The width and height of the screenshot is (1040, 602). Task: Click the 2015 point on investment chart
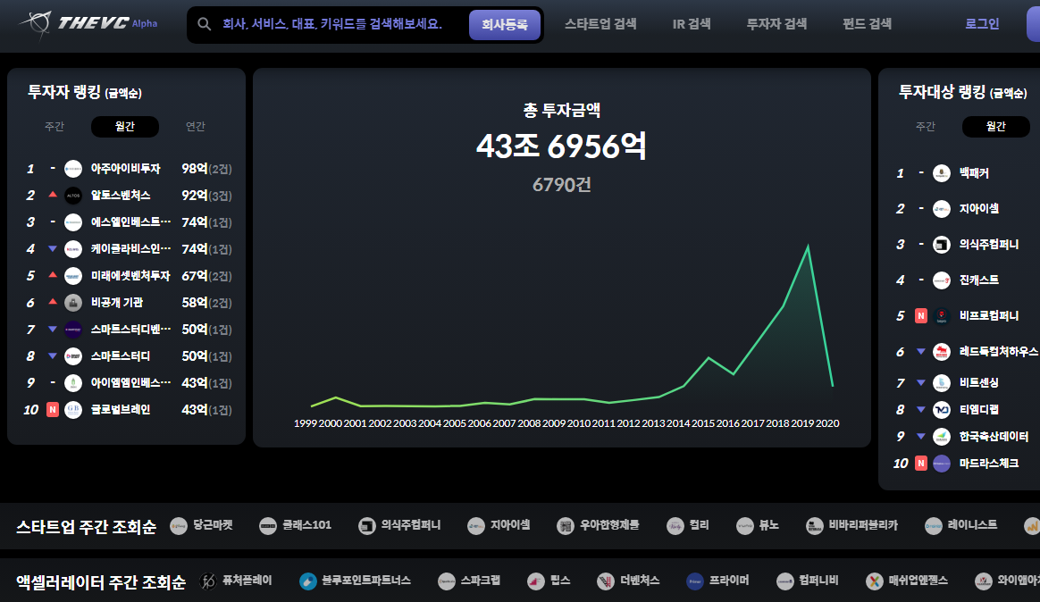[x=709, y=358]
